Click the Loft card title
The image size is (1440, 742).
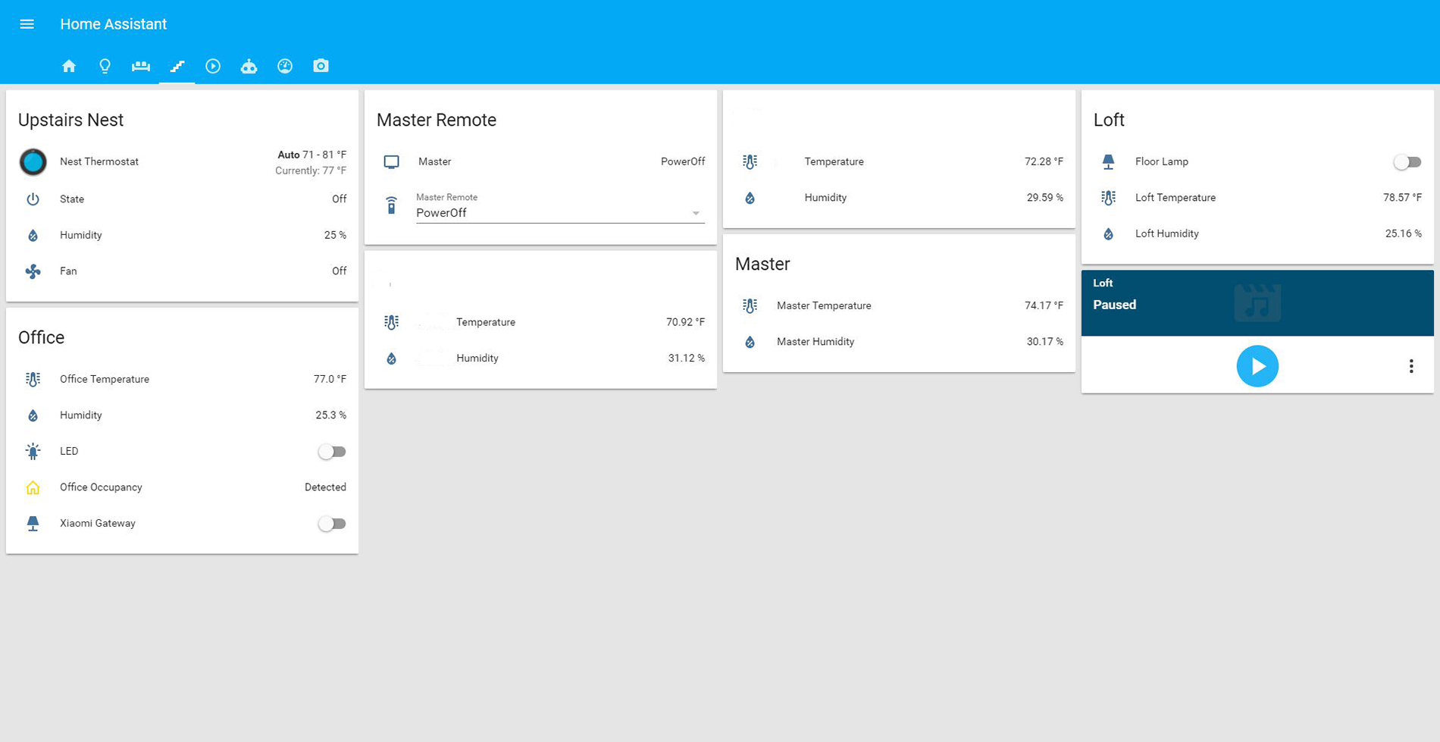tap(1109, 120)
